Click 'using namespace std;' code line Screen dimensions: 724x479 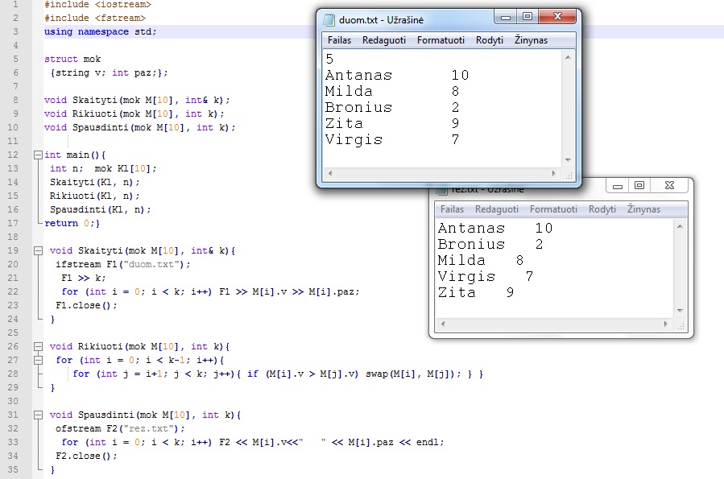pyautogui.click(x=100, y=32)
